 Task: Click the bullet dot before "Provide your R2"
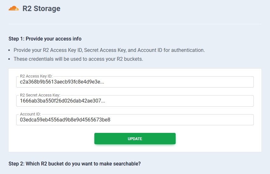point(10,50)
